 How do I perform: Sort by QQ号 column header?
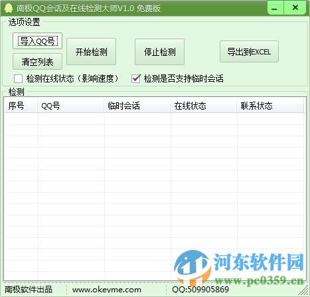(x=71, y=106)
